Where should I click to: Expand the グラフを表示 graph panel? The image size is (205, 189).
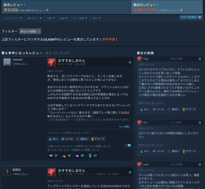coord(191,17)
